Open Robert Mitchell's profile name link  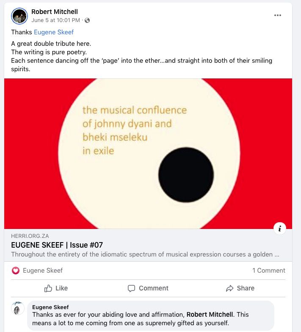coord(55,12)
